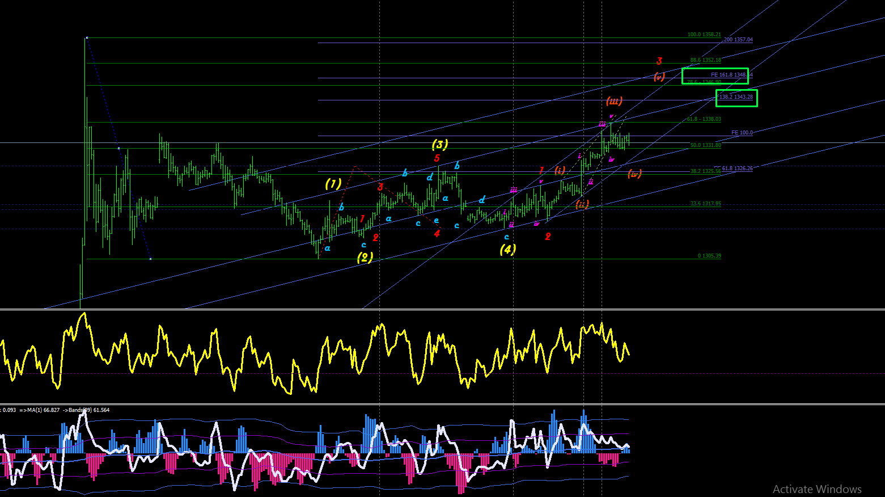Select the FE 61.8 1326.26 label
The image size is (885, 497).
[x=733, y=169]
